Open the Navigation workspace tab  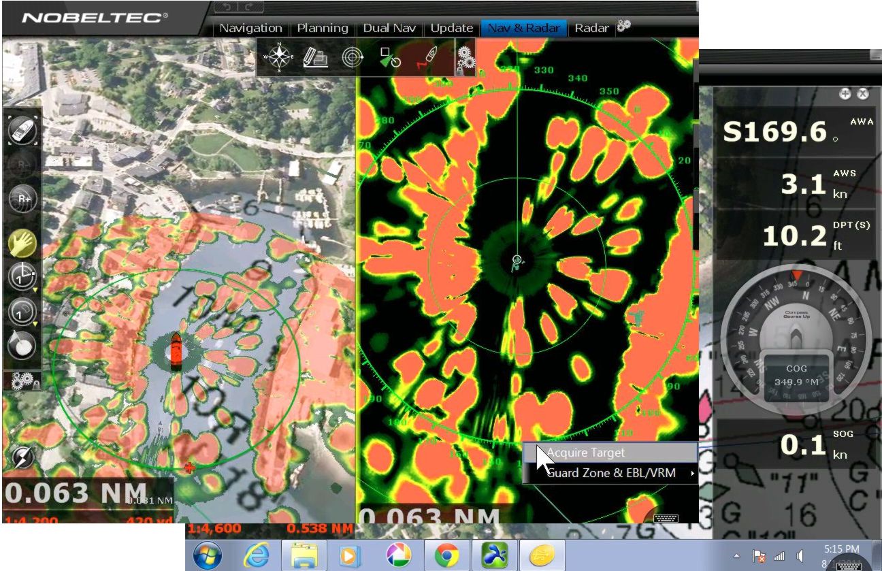point(250,28)
